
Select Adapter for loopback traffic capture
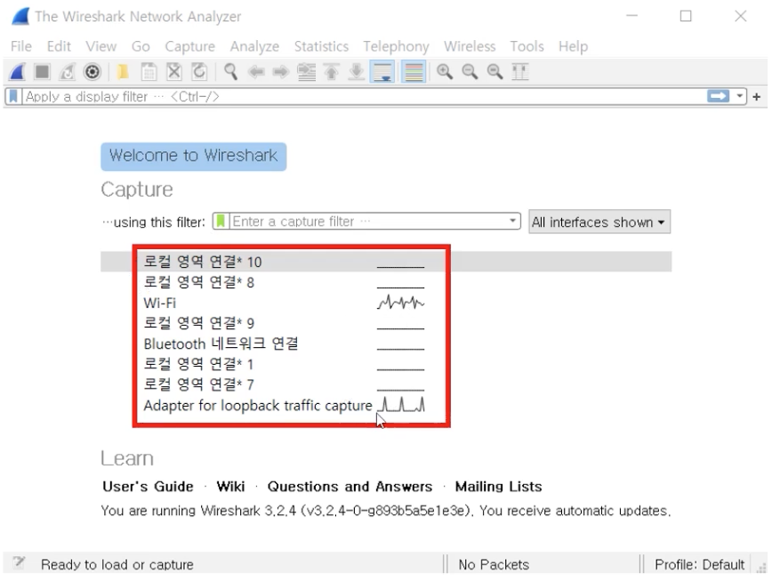[x=386, y=405]
